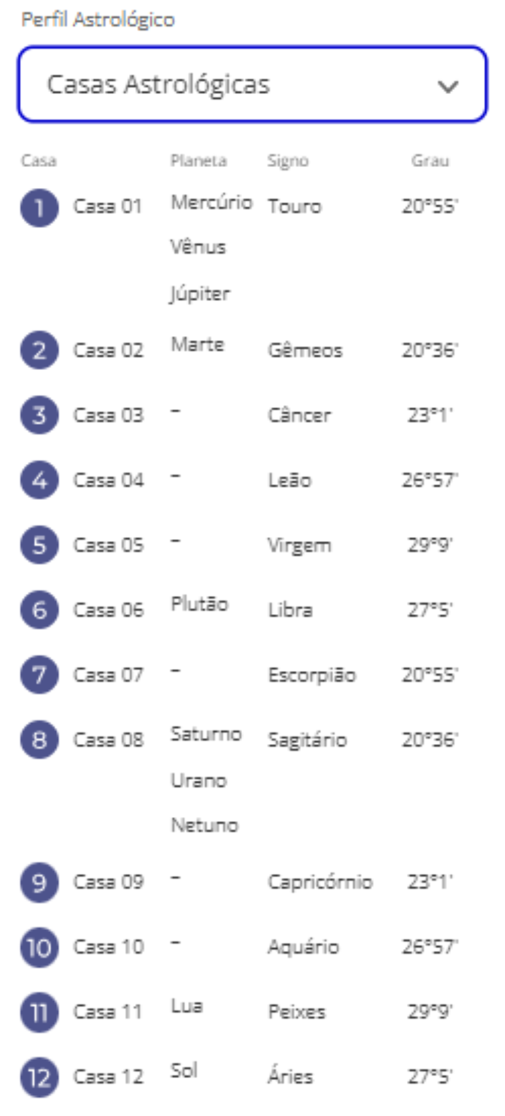Choose the number 6 house badge
Image resolution: width=505 pixels, height=1116 pixels.
pos(39,610)
